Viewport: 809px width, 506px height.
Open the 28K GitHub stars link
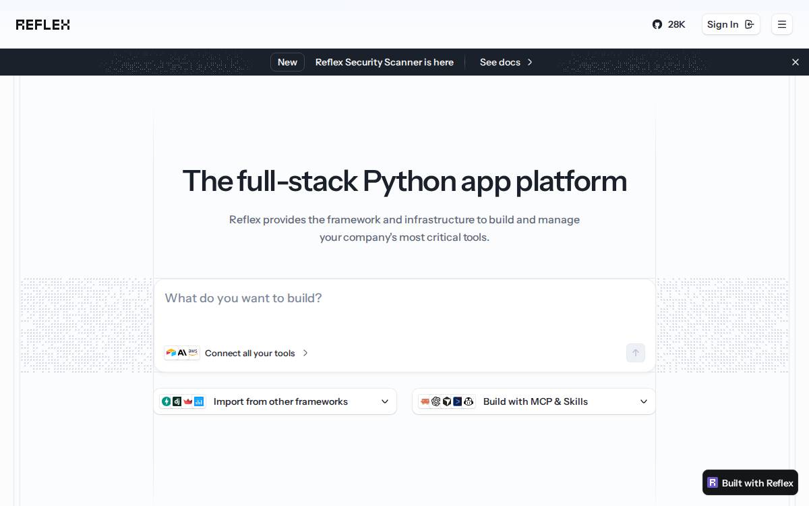pos(669,24)
